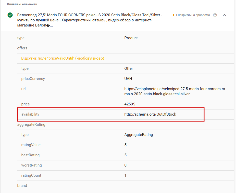Click the 'Виявлені елементи' heading
This screenshot has width=236, height=193.
point(22,4)
